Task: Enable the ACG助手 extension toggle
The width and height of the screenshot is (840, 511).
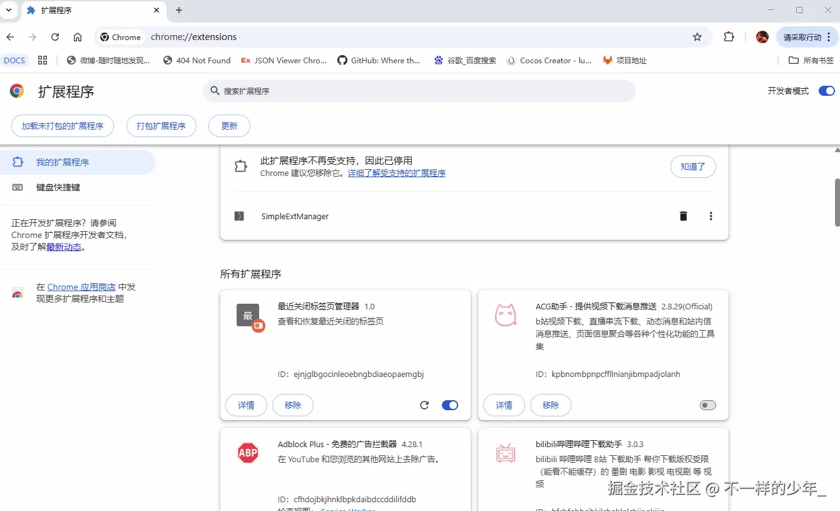Action: (707, 405)
